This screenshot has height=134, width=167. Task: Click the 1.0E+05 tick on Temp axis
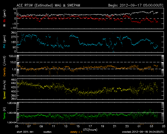tap(12, 113)
